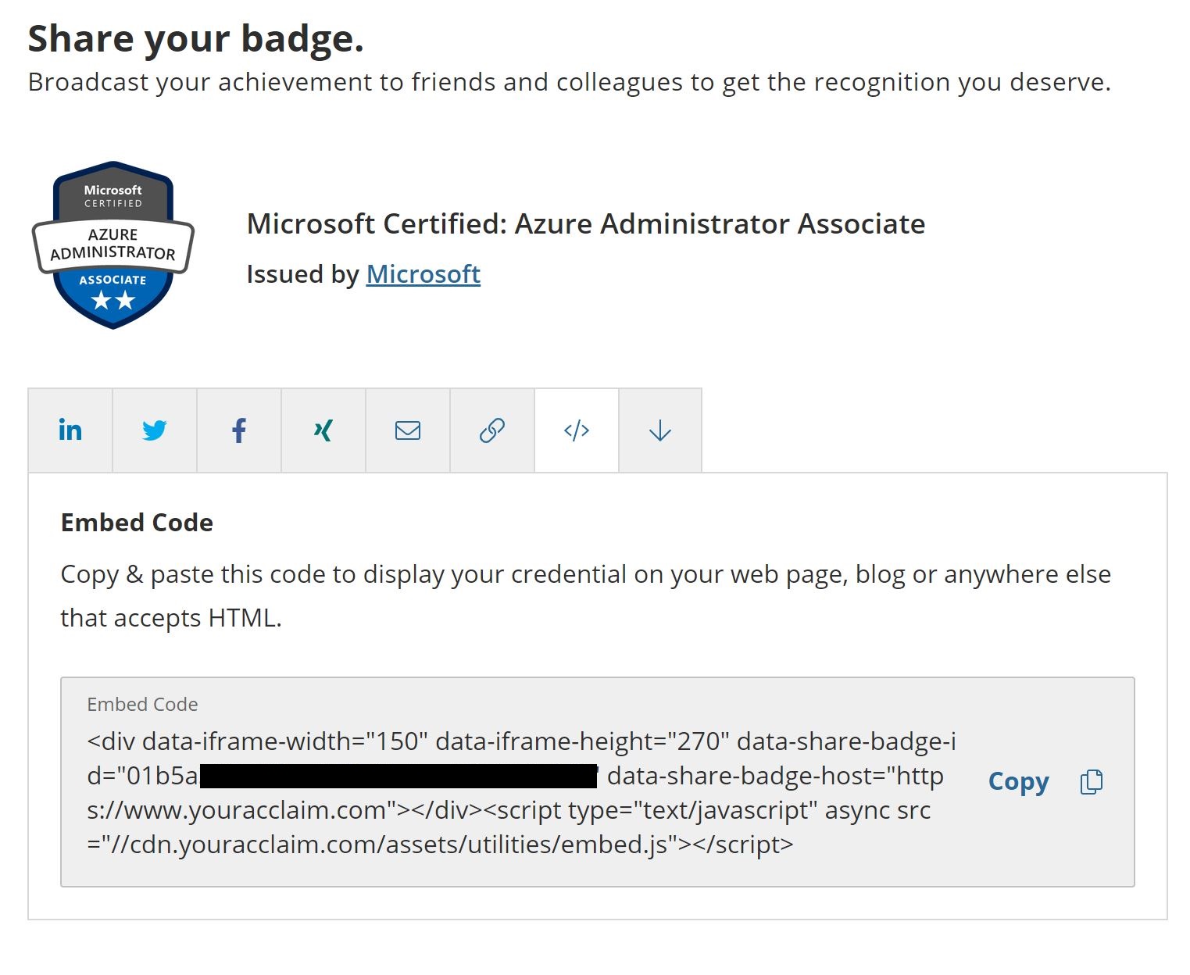Share badge on XING
Image resolution: width=1190 pixels, height=975 pixels.
pyautogui.click(x=323, y=430)
